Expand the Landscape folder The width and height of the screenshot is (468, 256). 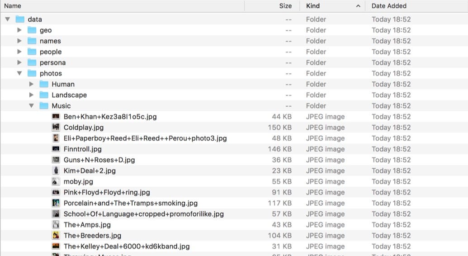click(31, 95)
